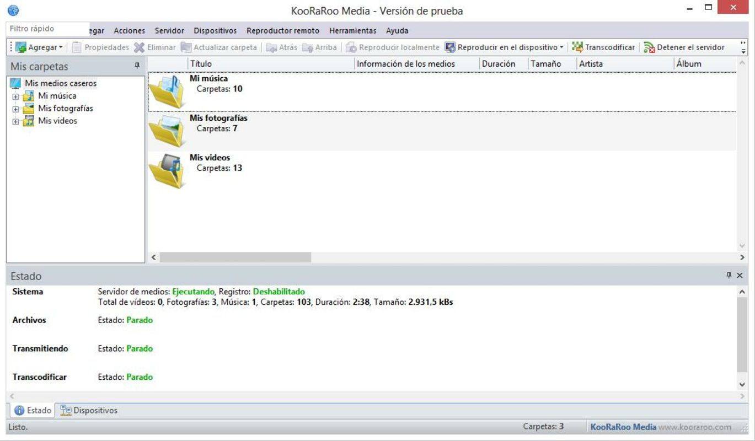Pin the Estado panel
The height and width of the screenshot is (441, 755).
729,276
